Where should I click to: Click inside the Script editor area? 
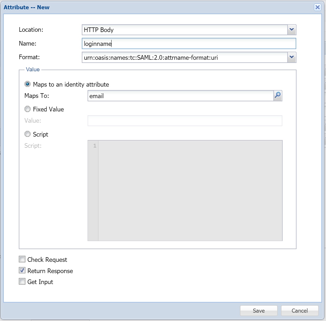coord(190,191)
